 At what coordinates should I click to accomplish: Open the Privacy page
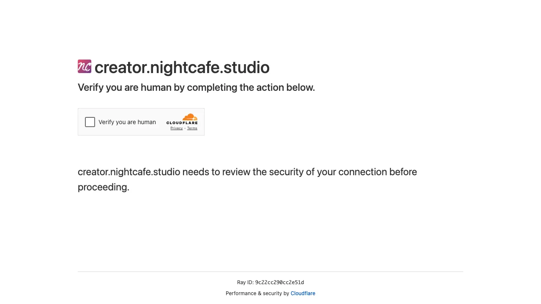click(x=176, y=128)
